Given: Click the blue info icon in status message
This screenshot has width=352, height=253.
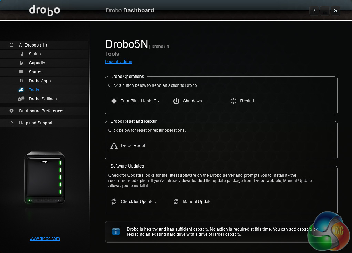Looking at the screenshot, I should 116,231.
